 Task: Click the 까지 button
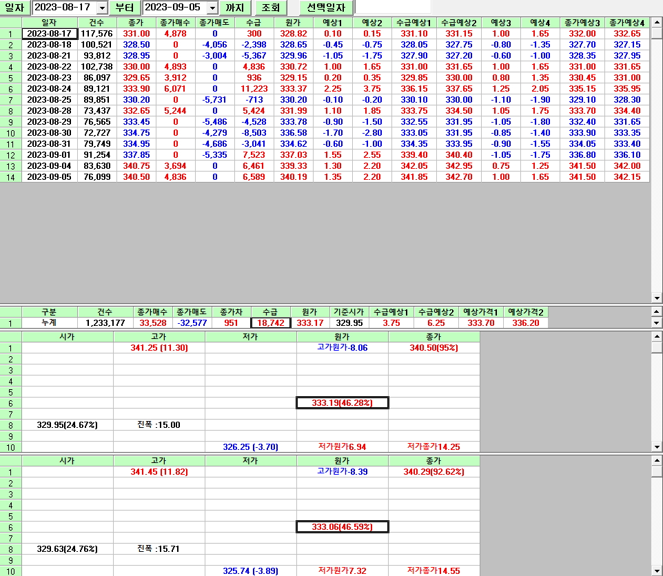click(x=235, y=8)
